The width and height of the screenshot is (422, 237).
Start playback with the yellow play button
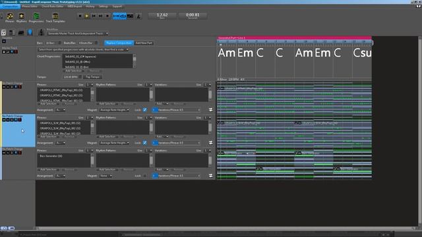click(x=86, y=16)
